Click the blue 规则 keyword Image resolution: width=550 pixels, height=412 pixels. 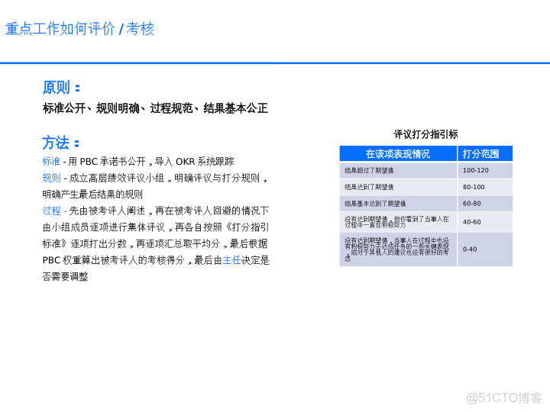(x=51, y=178)
